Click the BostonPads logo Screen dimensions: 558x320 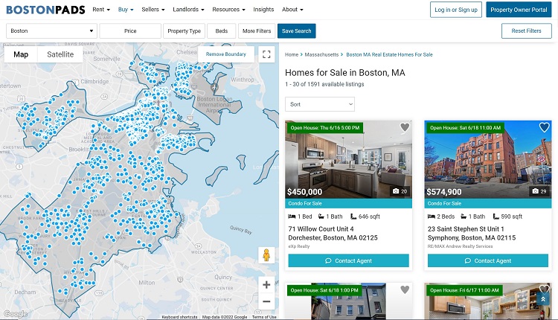coord(45,10)
